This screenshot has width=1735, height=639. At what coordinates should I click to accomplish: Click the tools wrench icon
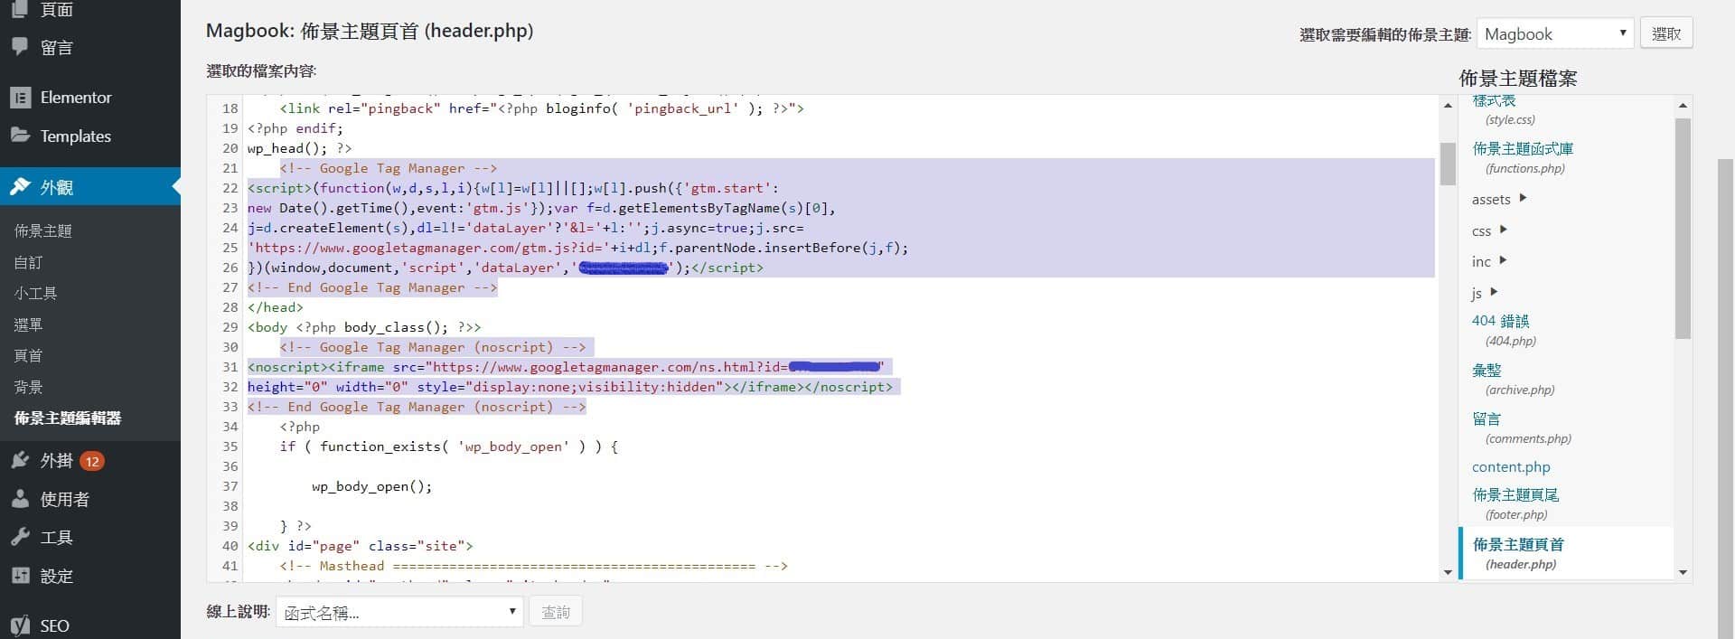tap(20, 537)
